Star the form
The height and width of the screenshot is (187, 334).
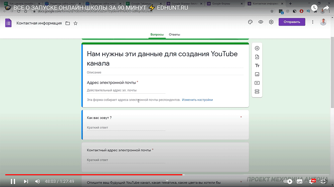coord(75,23)
